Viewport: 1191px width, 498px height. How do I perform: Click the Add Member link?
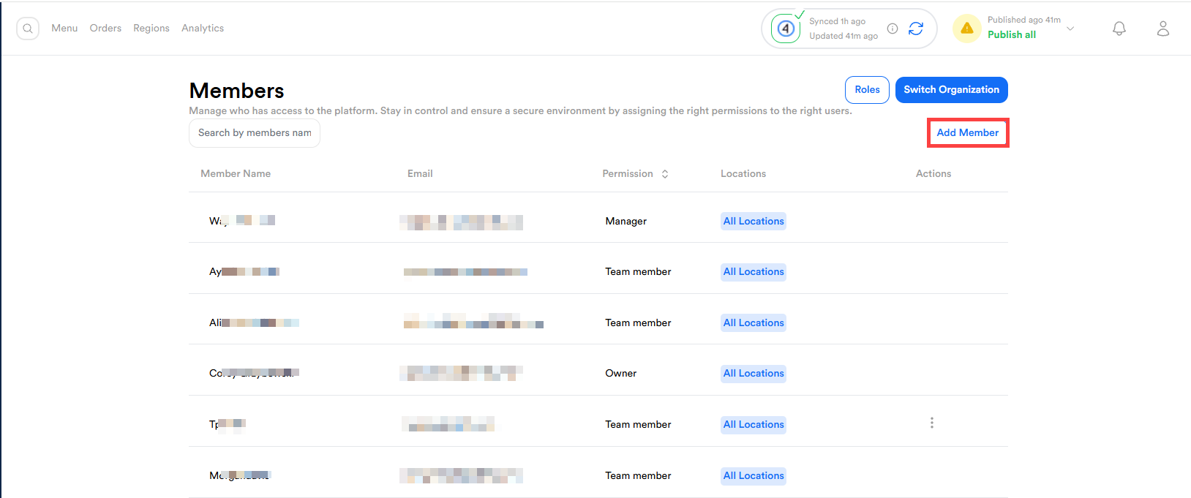(967, 133)
